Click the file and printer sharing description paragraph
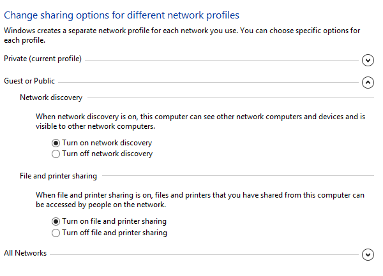This screenshot has height=276, width=383. 190,200
